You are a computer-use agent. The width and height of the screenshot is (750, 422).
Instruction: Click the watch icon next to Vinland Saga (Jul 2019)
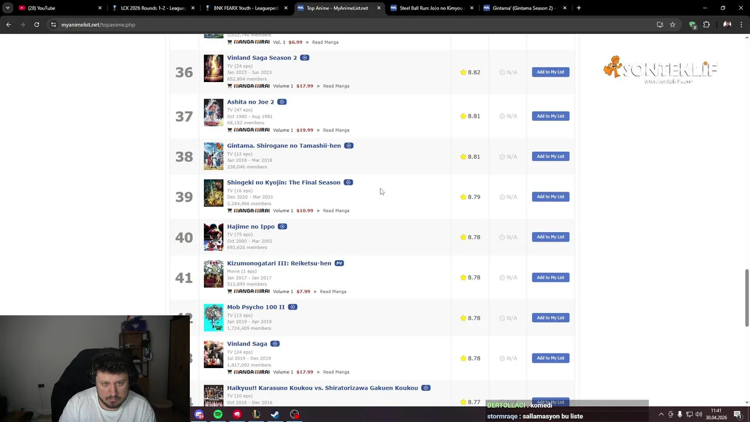275,344
